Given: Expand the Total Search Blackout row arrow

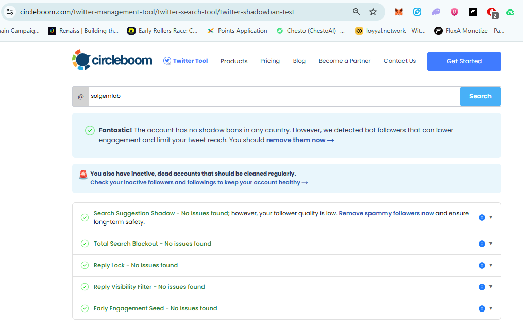Looking at the screenshot, I should (491, 244).
